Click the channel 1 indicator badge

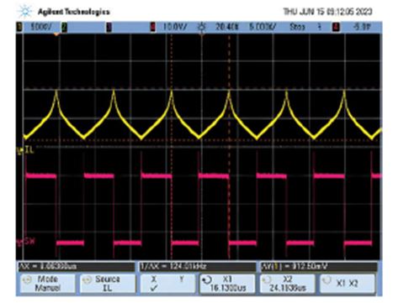tap(19, 27)
